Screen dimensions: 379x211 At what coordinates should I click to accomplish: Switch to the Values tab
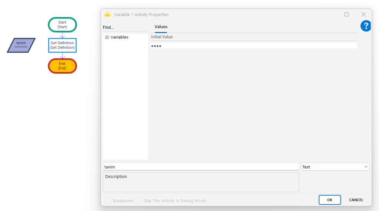(161, 27)
